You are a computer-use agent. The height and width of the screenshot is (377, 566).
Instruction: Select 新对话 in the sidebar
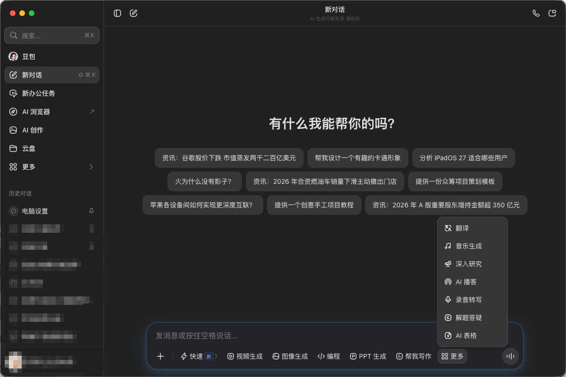[52, 75]
